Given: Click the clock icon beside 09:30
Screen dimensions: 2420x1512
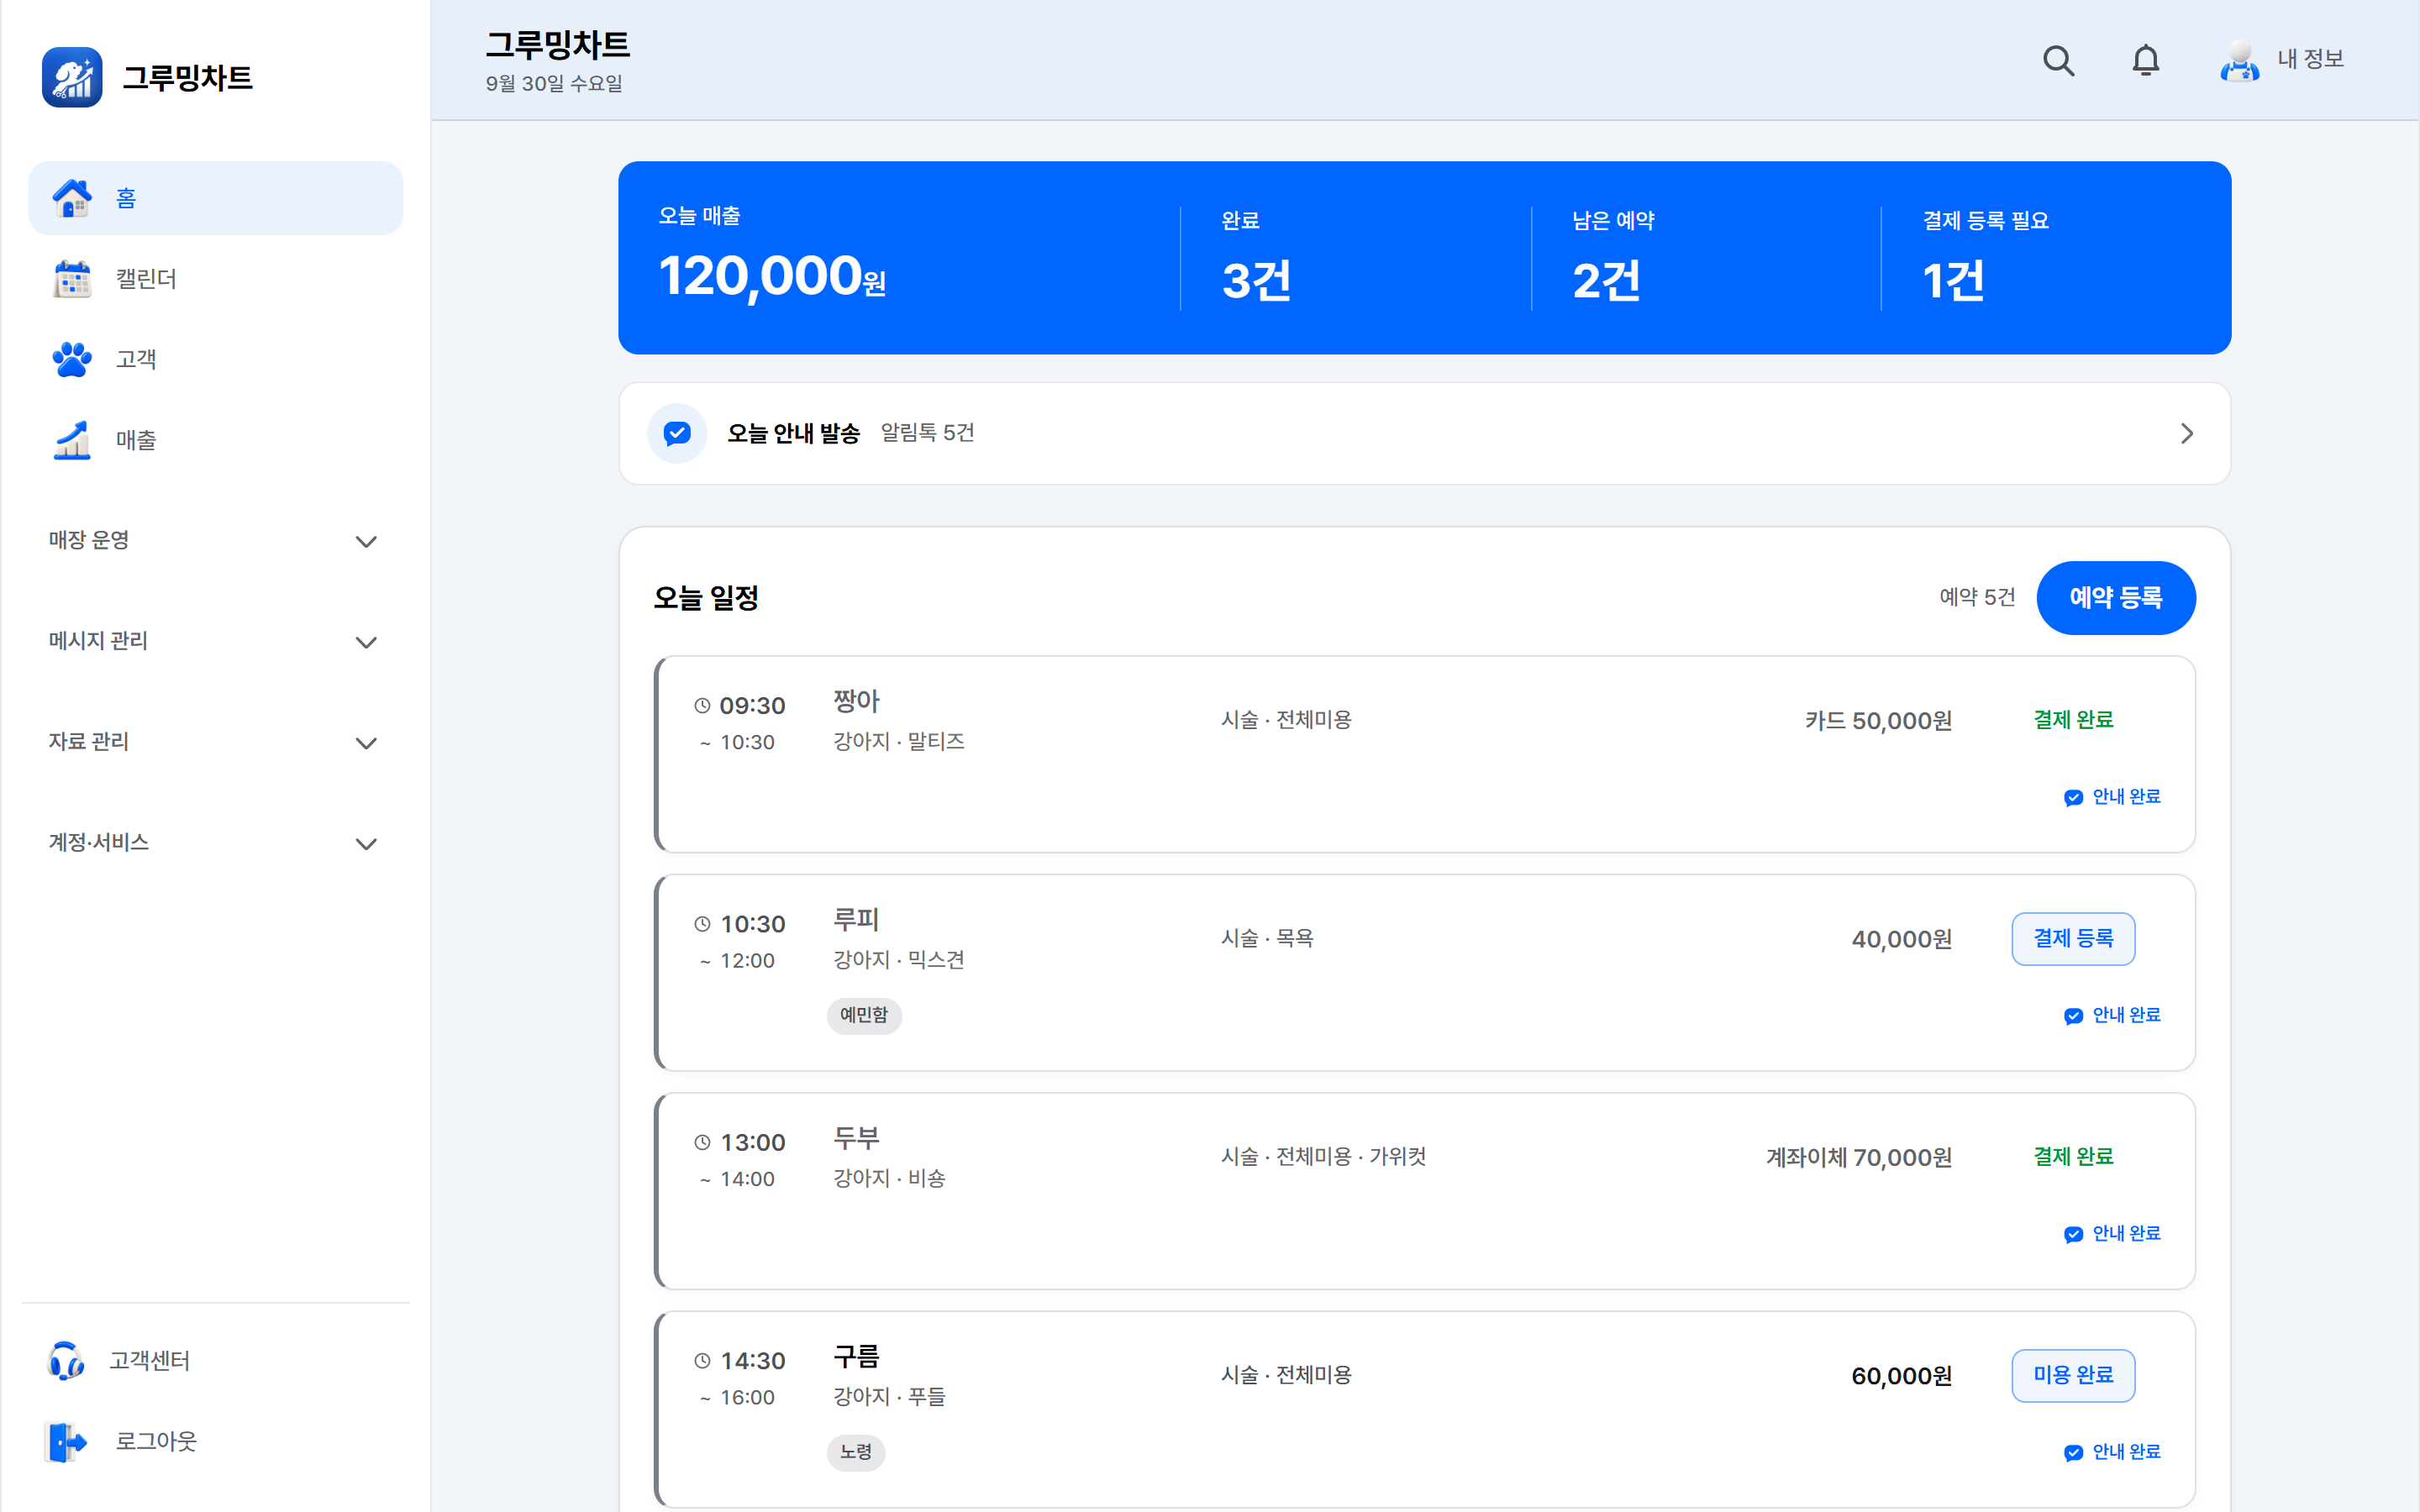Looking at the screenshot, I should click(702, 706).
